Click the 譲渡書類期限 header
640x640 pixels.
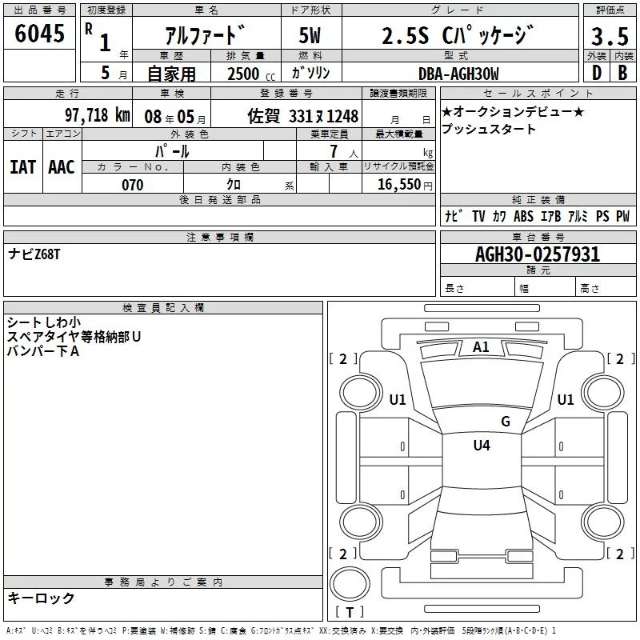(398, 93)
